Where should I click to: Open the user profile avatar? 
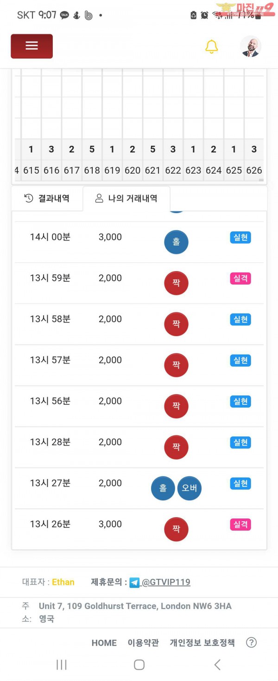(x=251, y=46)
